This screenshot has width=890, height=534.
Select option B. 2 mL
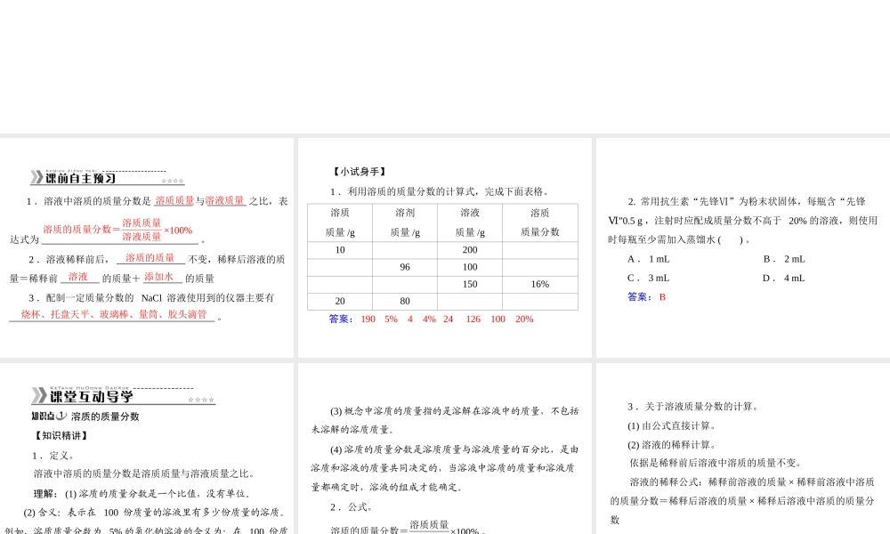click(784, 259)
